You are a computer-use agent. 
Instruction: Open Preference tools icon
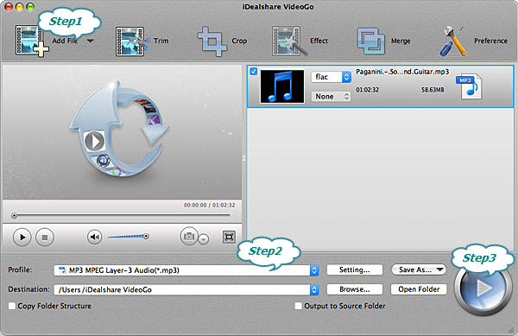pos(453,41)
